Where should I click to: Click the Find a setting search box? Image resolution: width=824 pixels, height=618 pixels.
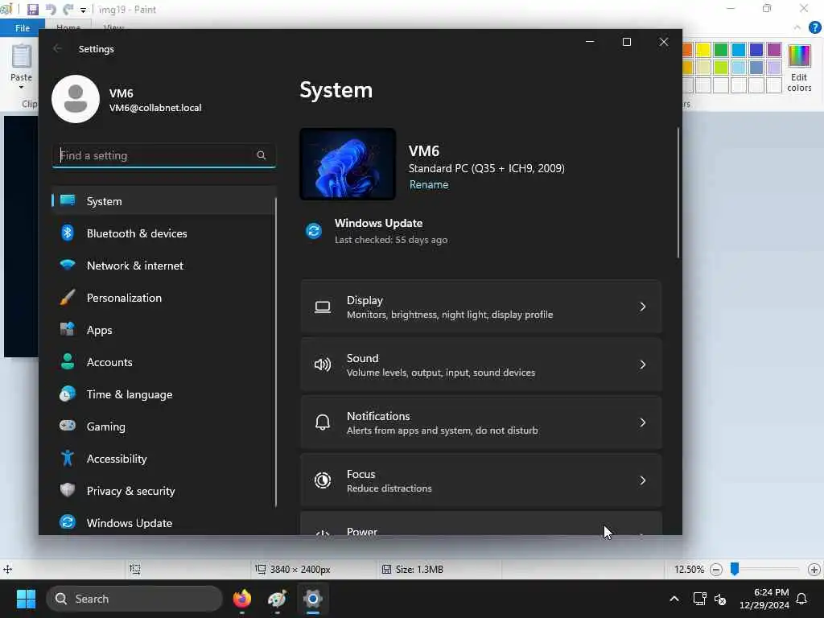[163, 155]
